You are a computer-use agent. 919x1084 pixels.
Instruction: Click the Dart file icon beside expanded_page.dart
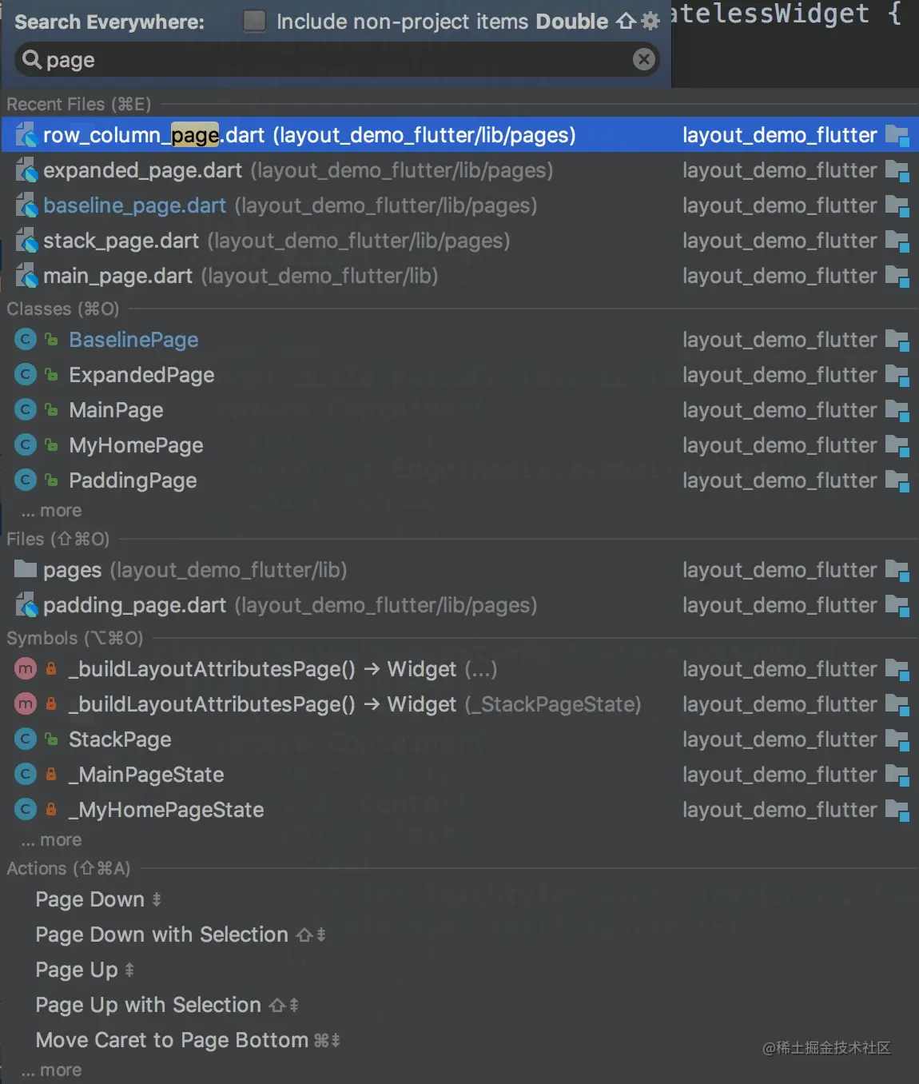[x=26, y=170]
